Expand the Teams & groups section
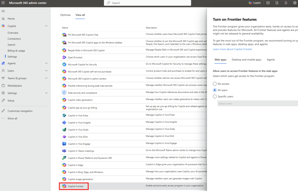Image resolution: width=298 pixels, height=191 pixels. point(46,78)
